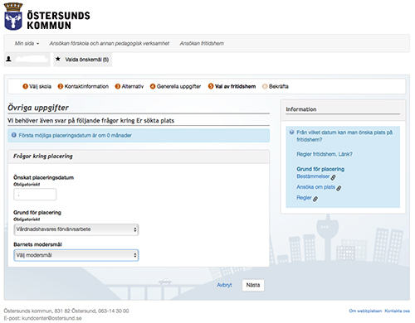Open the Regler fritidshem. Länk? link

[x=325, y=154]
